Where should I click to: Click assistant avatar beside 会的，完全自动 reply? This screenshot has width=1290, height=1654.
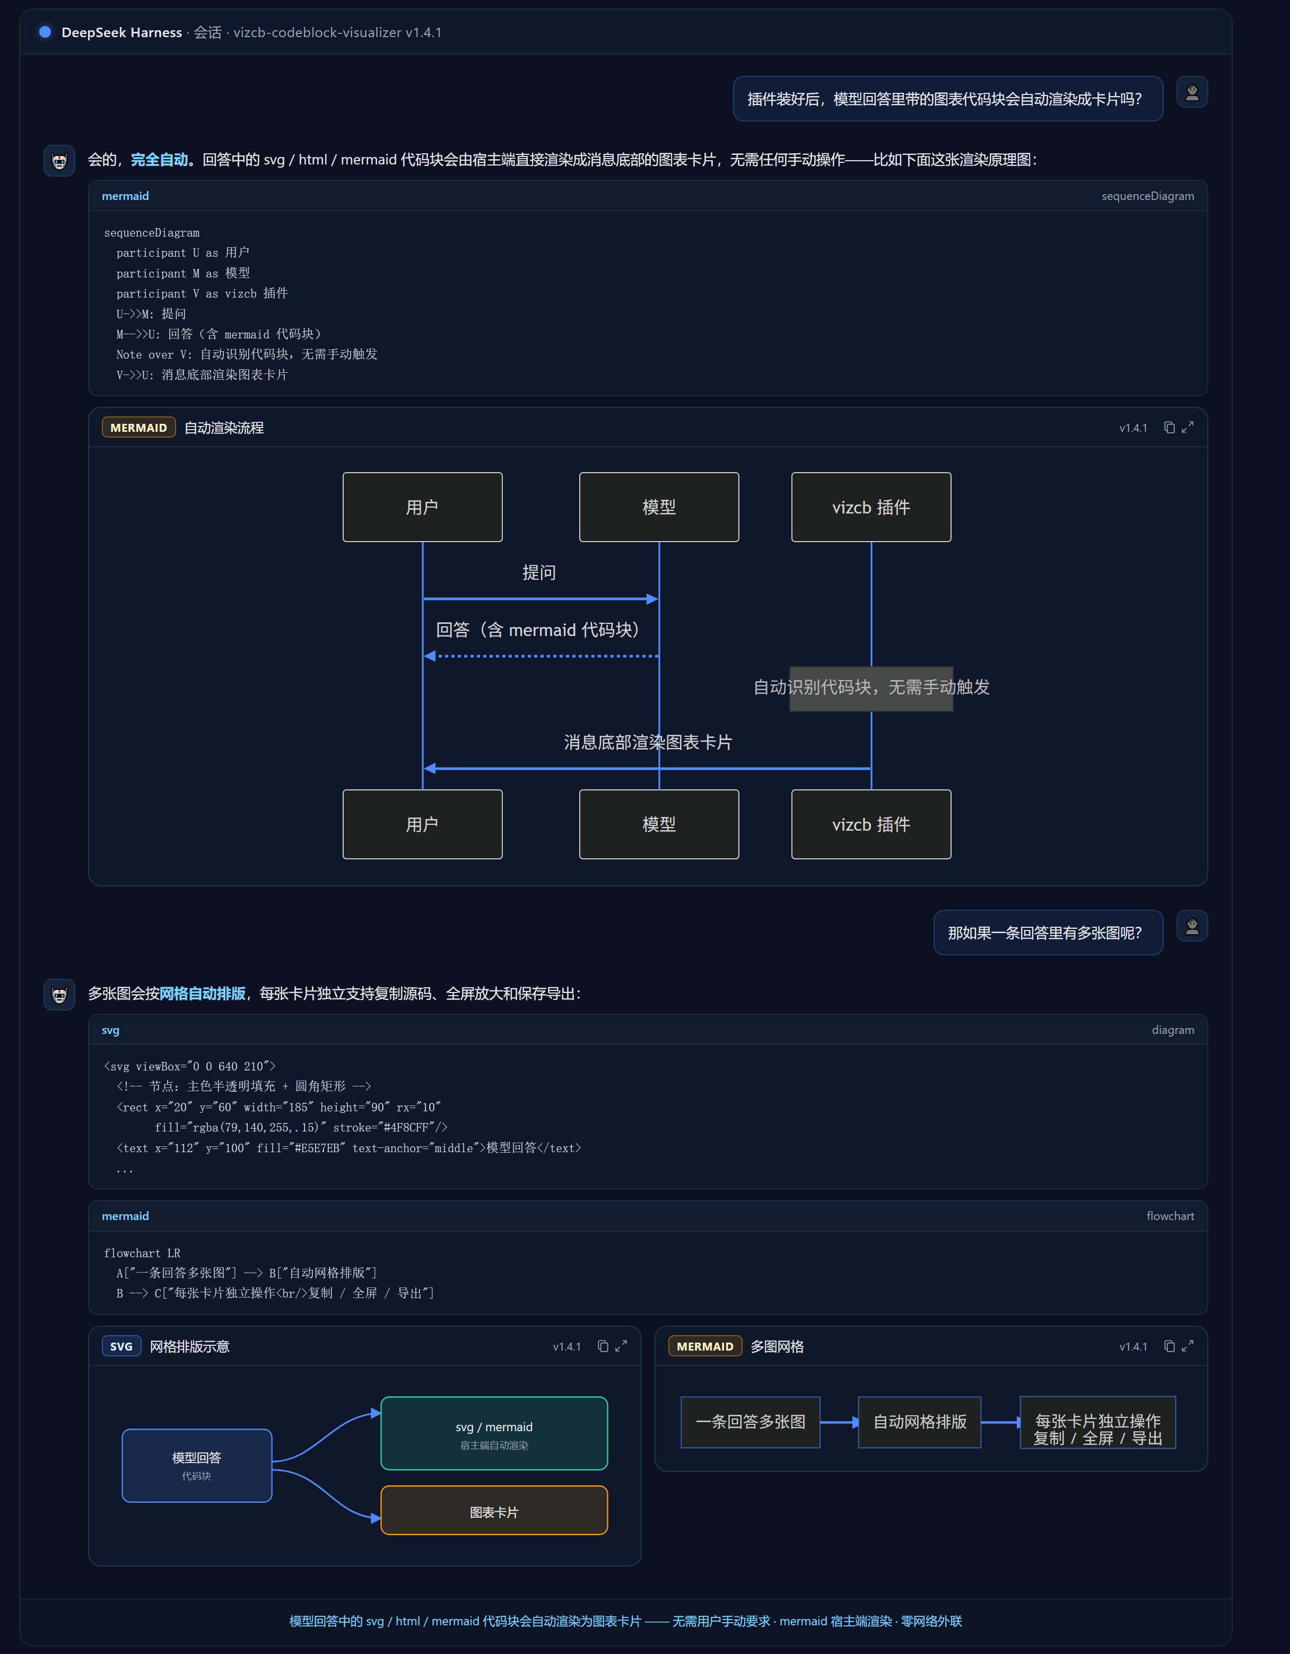(59, 161)
